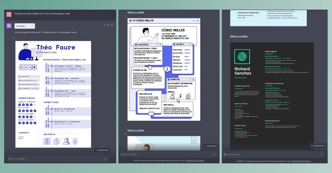332x173 pixels.
Task: Focus the 'Send a message' field in left panel
Action: [55, 159]
